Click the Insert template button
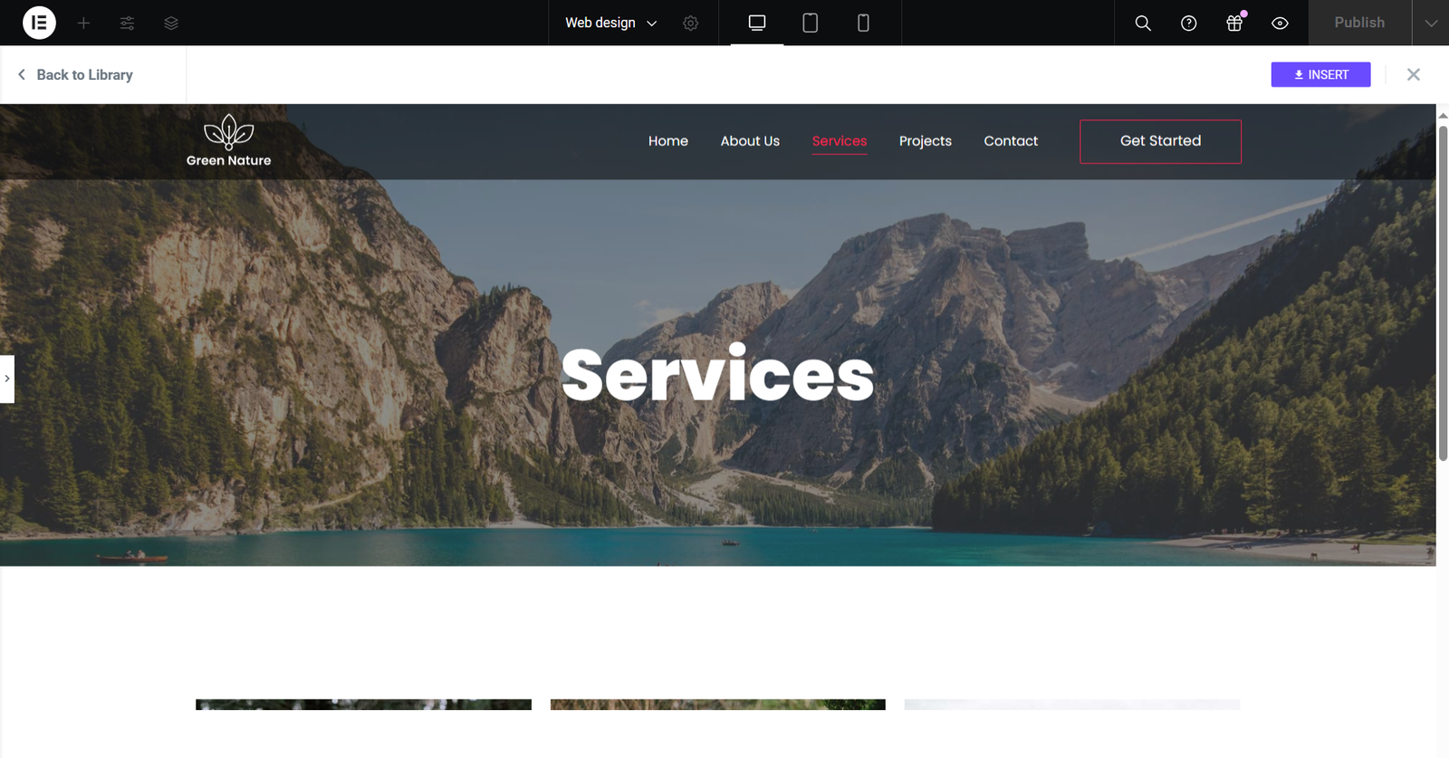 click(x=1320, y=74)
